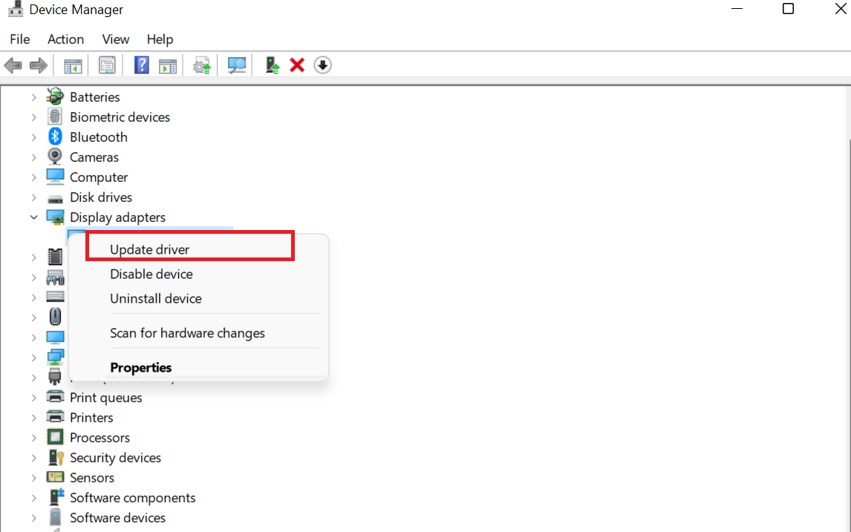Expand the Sensors node chevron
The width and height of the screenshot is (851, 532).
coord(33,479)
